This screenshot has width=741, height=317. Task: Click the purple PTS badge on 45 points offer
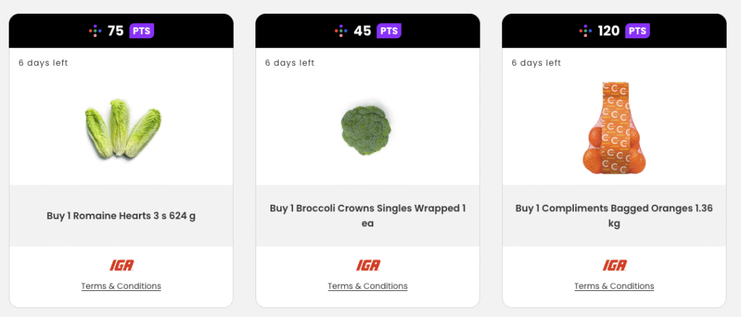click(389, 31)
